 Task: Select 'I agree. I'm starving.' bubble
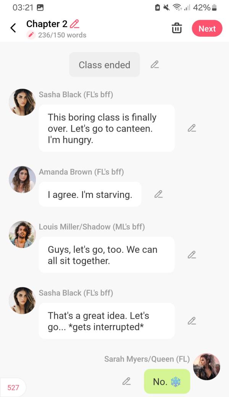pos(90,194)
